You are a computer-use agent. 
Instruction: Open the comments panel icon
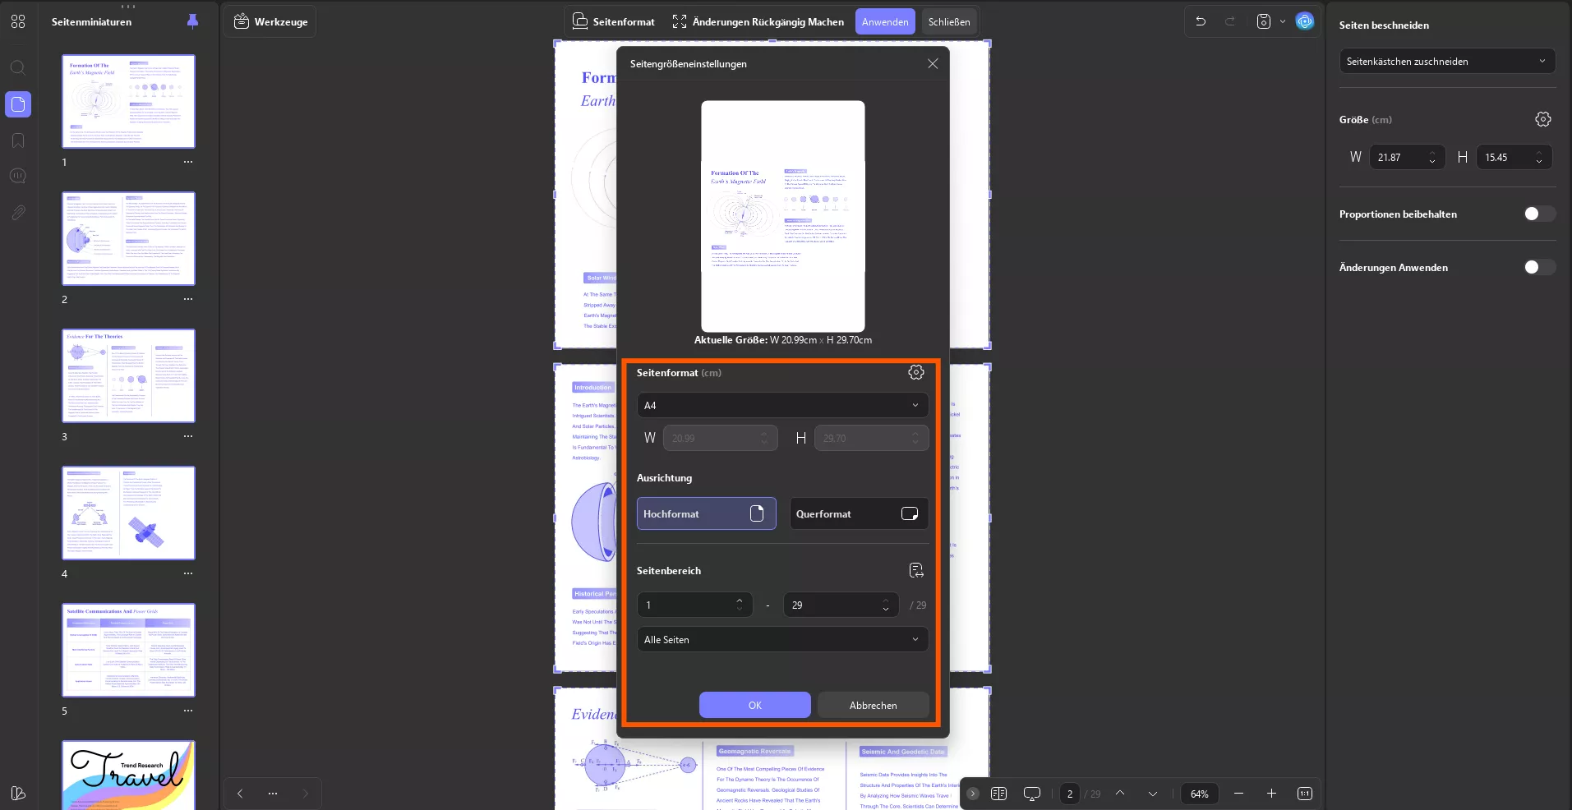18,176
